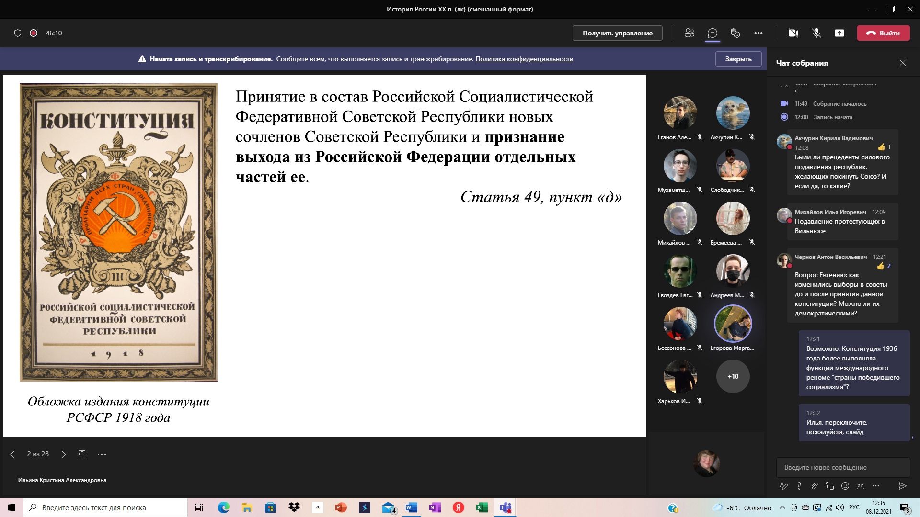This screenshot has width=920, height=517.
Task: Toggle the meeting chat icon
Action: (x=713, y=33)
